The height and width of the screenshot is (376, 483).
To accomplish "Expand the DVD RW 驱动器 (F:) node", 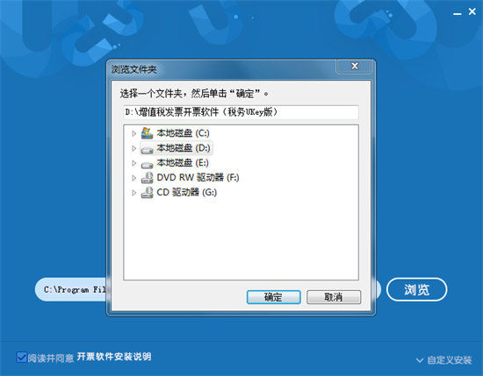I will [x=133, y=178].
